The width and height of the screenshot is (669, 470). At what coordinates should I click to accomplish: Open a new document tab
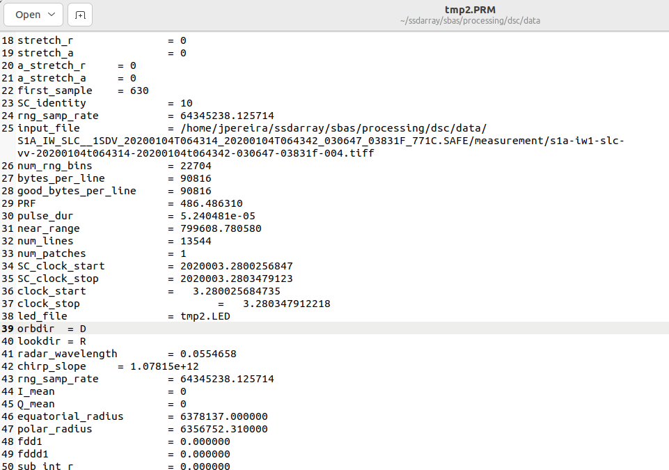coord(79,14)
